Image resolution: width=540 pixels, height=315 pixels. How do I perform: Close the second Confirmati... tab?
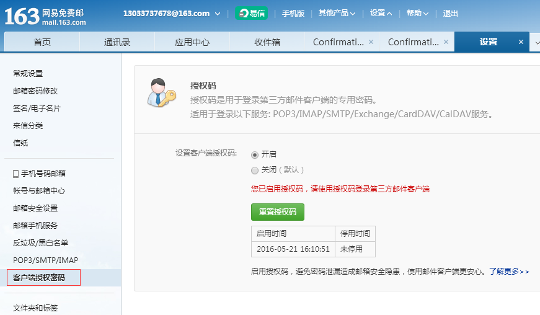[446, 42]
